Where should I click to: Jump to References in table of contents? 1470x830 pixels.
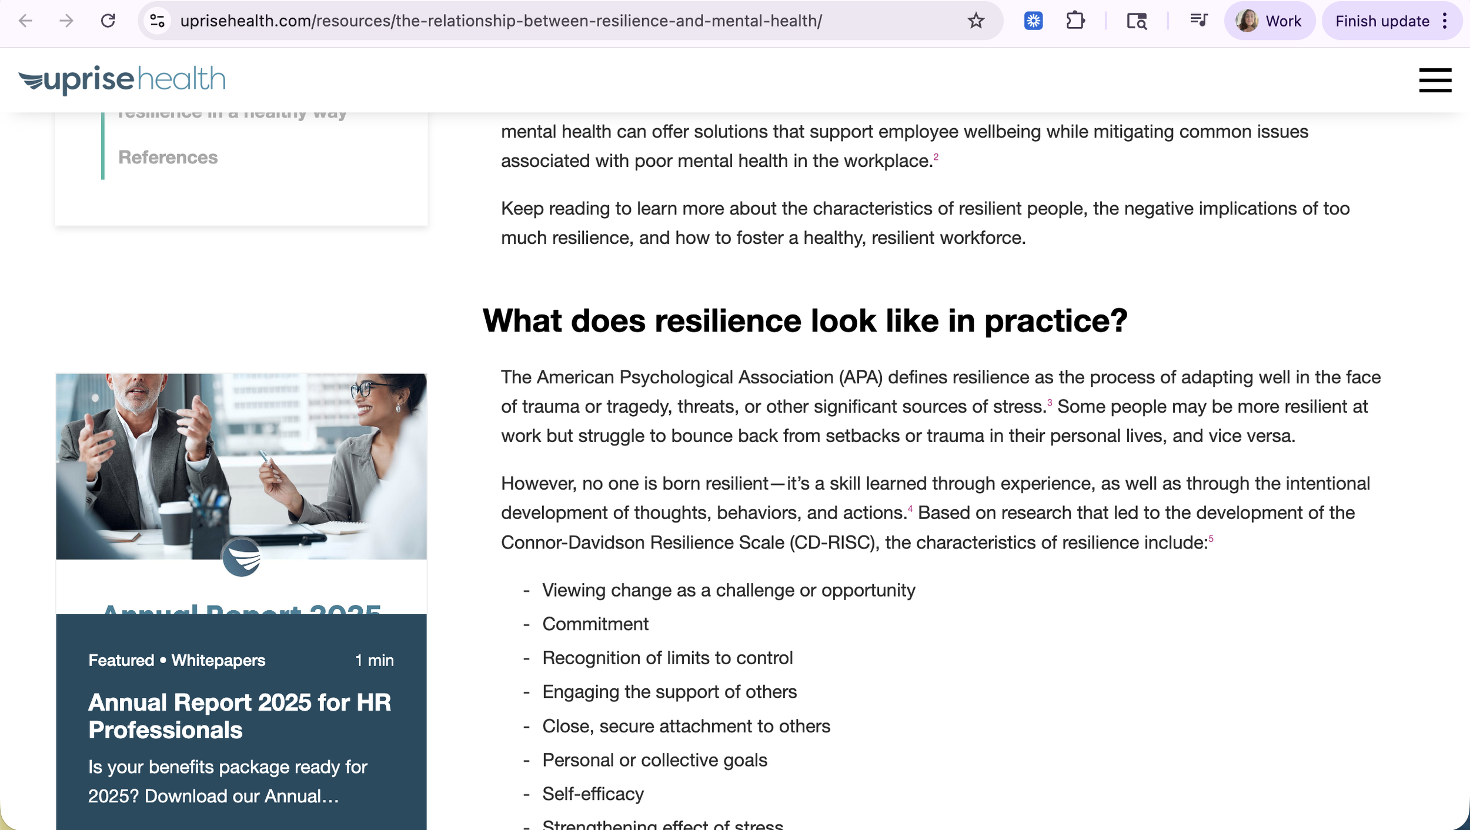click(168, 158)
